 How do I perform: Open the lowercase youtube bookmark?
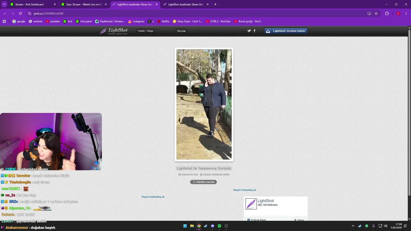(x=53, y=21)
